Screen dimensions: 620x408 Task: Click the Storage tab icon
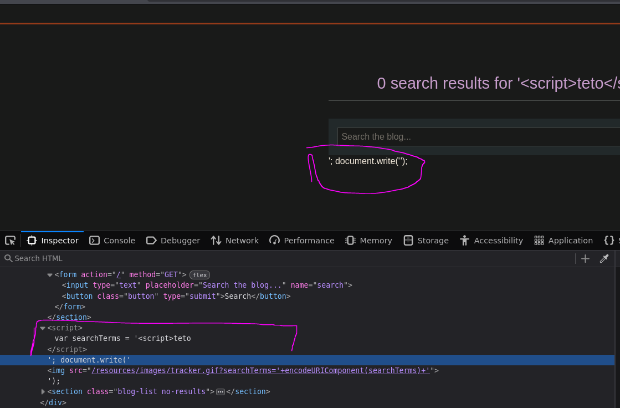click(x=408, y=241)
